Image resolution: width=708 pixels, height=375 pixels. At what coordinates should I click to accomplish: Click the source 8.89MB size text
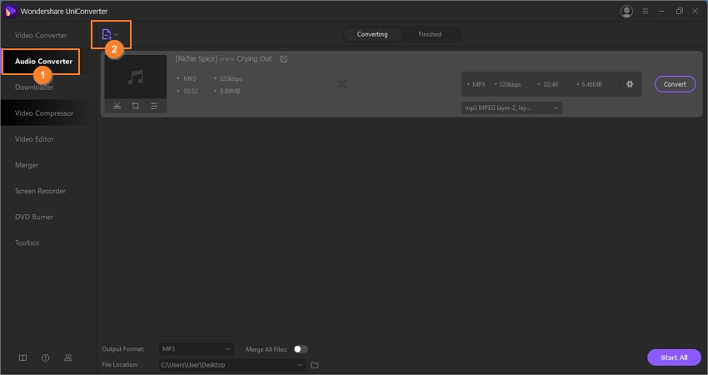click(230, 92)
